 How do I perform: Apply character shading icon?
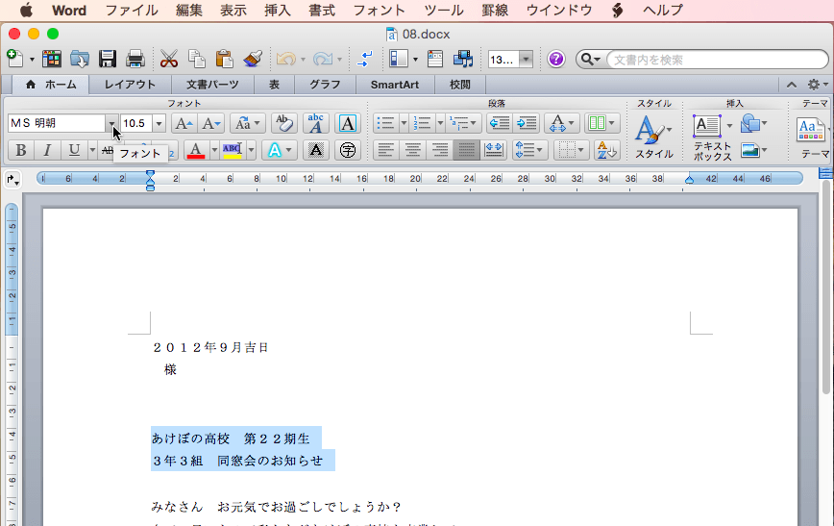pos(316,150)
